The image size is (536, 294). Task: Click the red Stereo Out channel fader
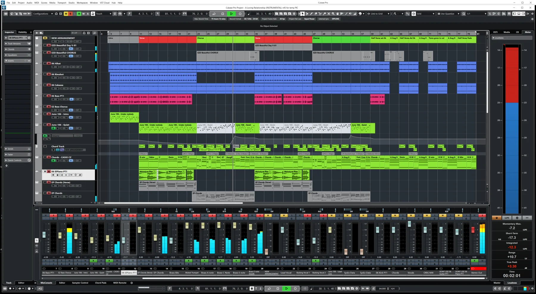click(473, 230)
